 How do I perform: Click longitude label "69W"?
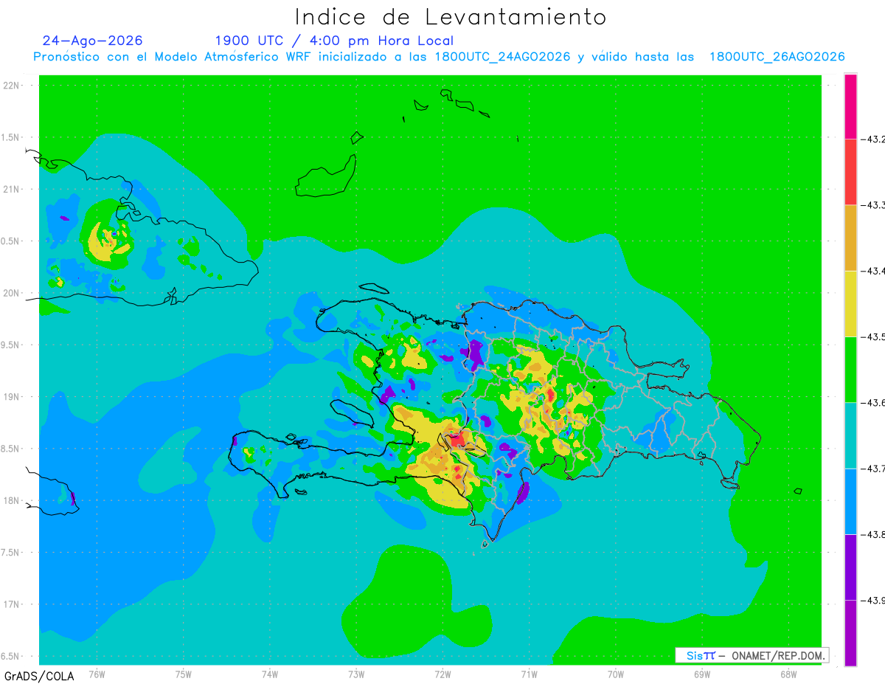702,674
